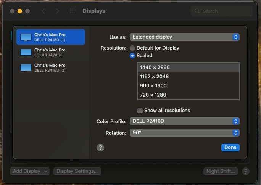Screen dimensions: 261x185
Task: Open the Color Profile dropdown
Action: click(184, 122)
